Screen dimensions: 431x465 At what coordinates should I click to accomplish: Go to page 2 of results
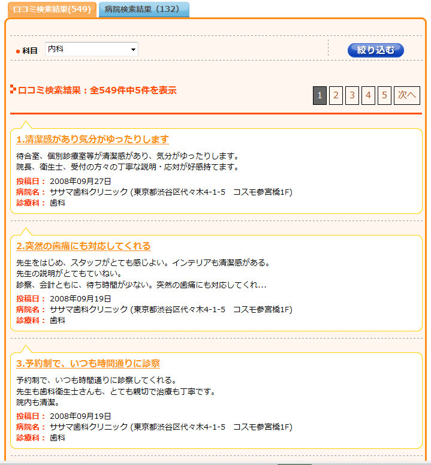point(336,95)
